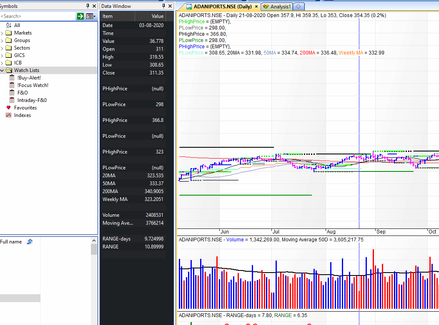Click the Date value 03-08-2020

[151, 25]
